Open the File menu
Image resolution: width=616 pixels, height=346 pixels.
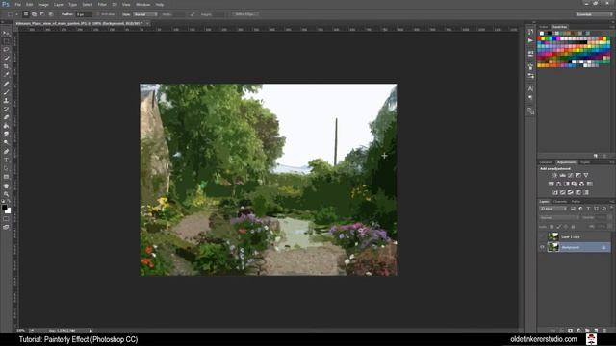pyautogui.click(x=18, y=4)
